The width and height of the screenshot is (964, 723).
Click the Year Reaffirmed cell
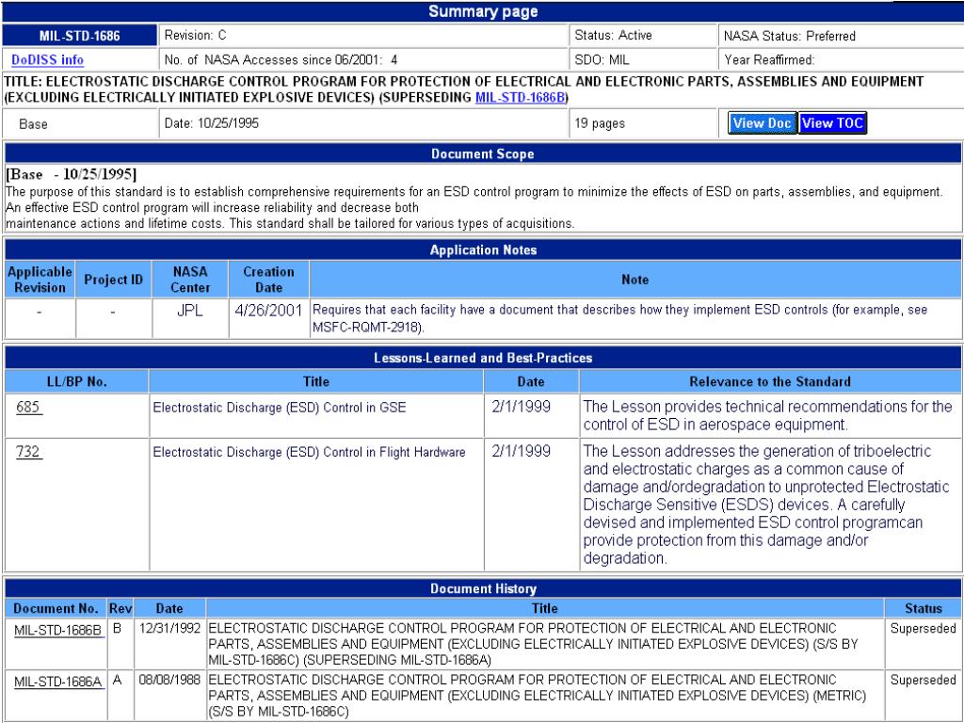[x=840, y=59]
